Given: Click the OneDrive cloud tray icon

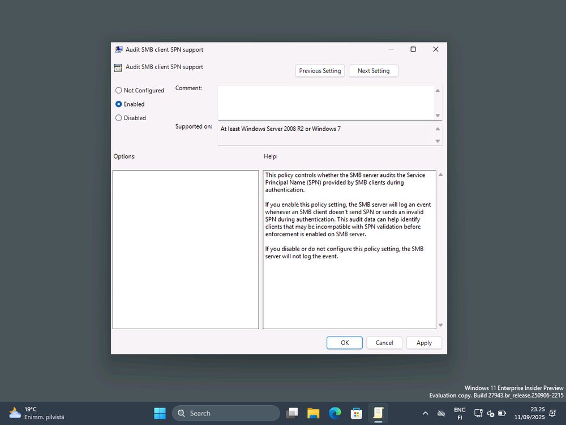Looking at the screenshot, I should coord(441,413).
